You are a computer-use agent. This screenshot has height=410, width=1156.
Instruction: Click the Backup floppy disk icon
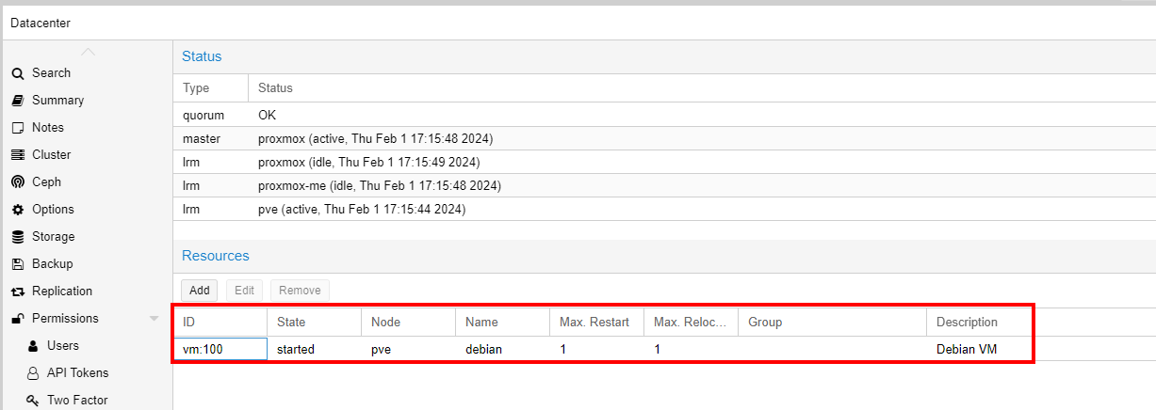tap(17, 264)
